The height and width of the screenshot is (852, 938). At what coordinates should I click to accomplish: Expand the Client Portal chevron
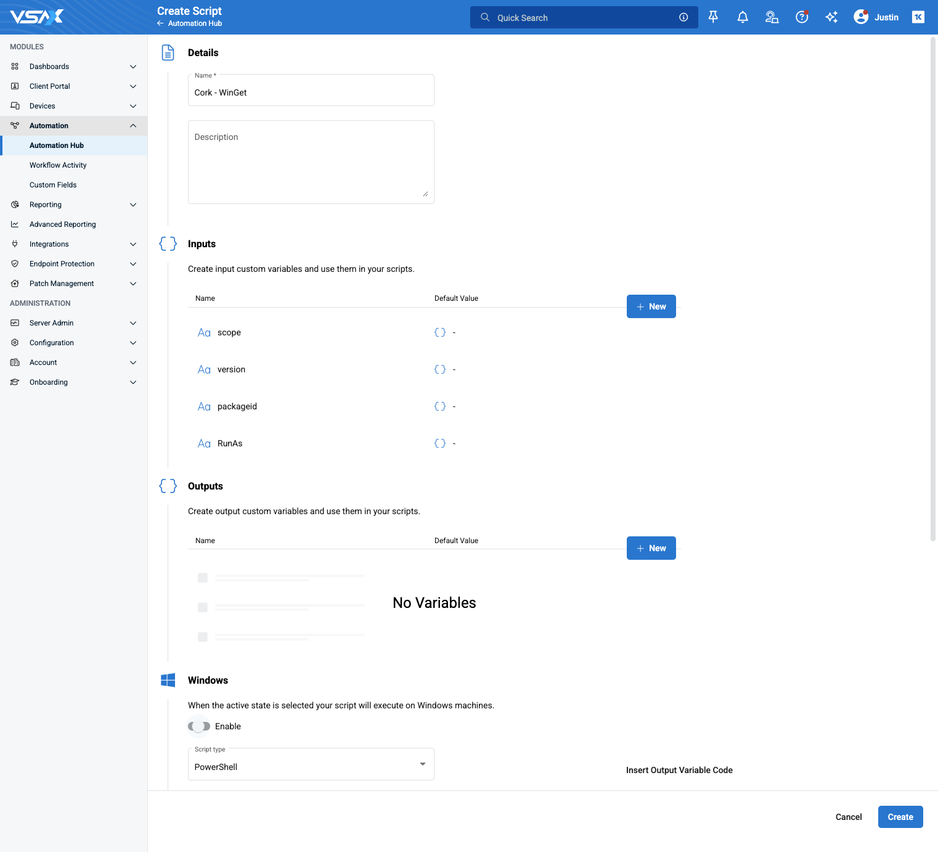(133, 86)
